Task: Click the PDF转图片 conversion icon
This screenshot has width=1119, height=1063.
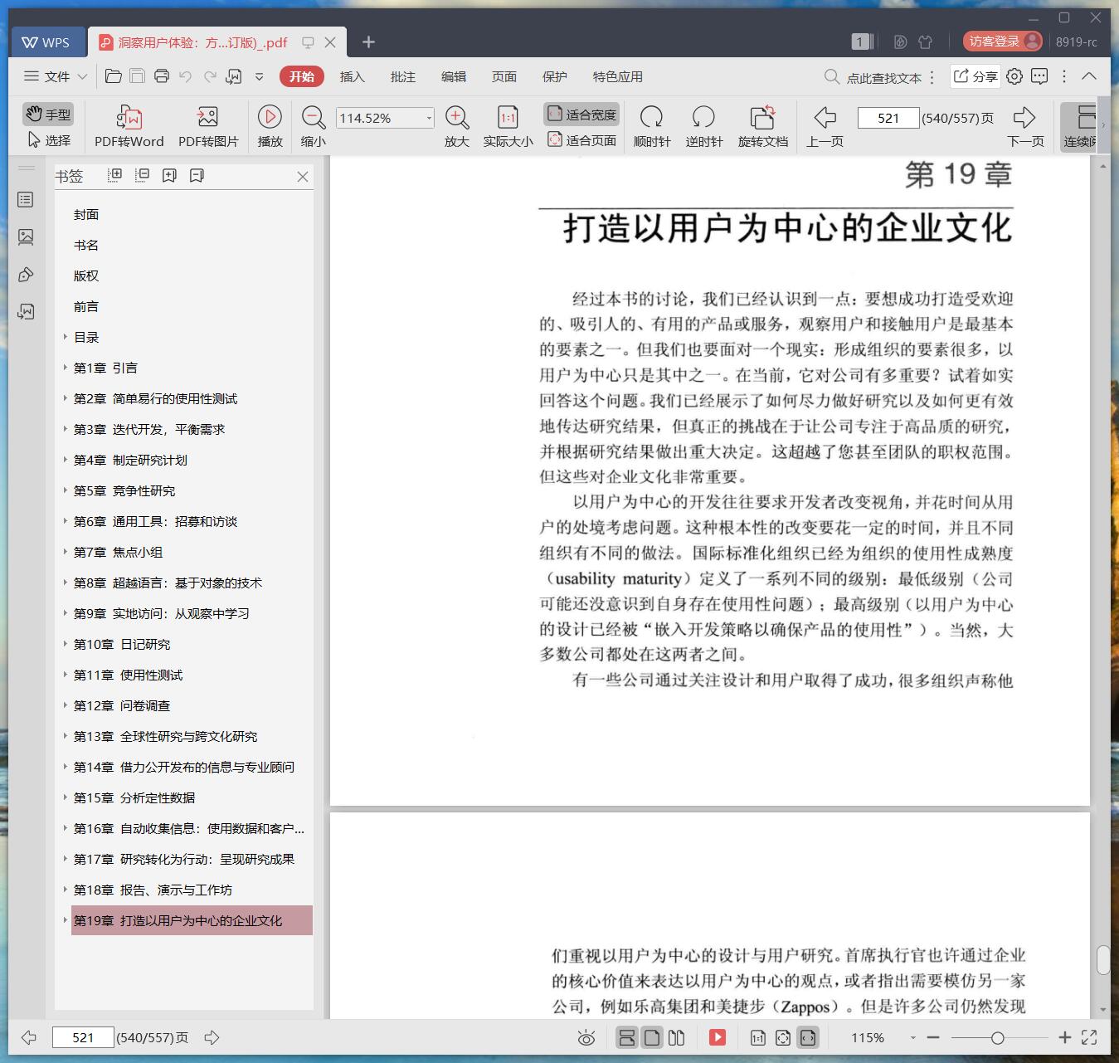Action: [207, 117]
